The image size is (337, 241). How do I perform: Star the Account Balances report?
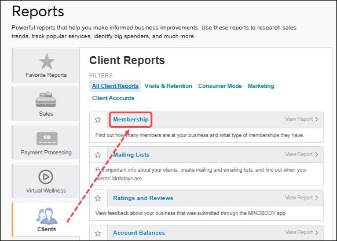click(x=98, y=233)
